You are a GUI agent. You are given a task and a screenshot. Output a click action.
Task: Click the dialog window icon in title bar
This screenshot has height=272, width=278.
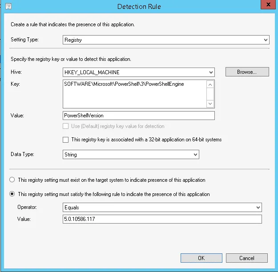(8, 6)
